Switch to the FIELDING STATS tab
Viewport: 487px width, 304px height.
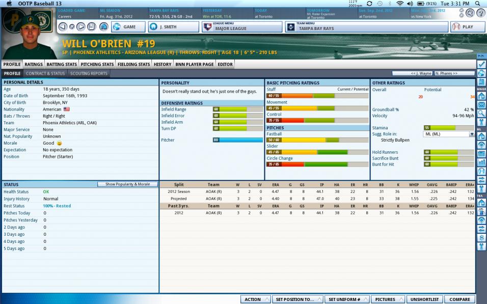click(133, 64)
